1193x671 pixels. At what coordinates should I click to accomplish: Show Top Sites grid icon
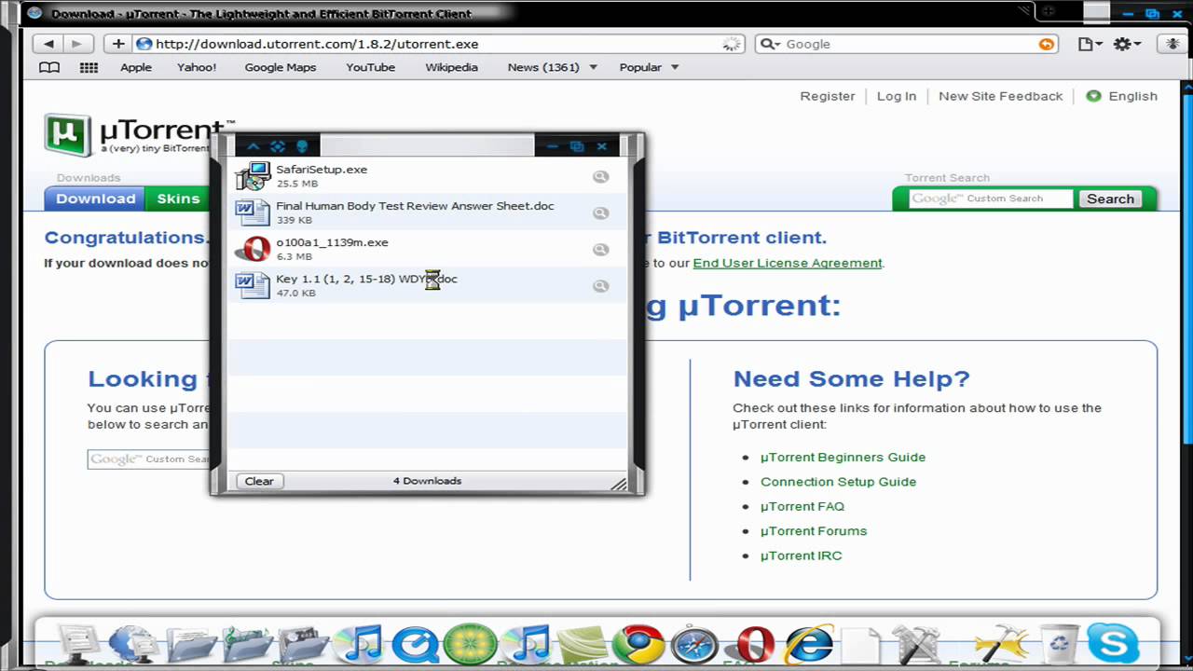89,67
